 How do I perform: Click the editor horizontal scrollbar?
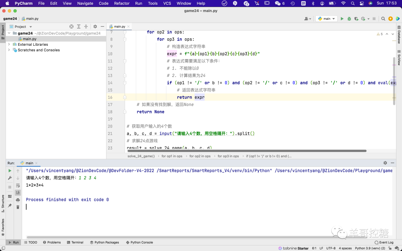[x=247, y=151]
